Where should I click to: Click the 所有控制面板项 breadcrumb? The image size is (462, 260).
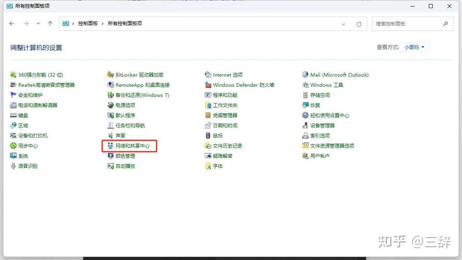point(125,23)
